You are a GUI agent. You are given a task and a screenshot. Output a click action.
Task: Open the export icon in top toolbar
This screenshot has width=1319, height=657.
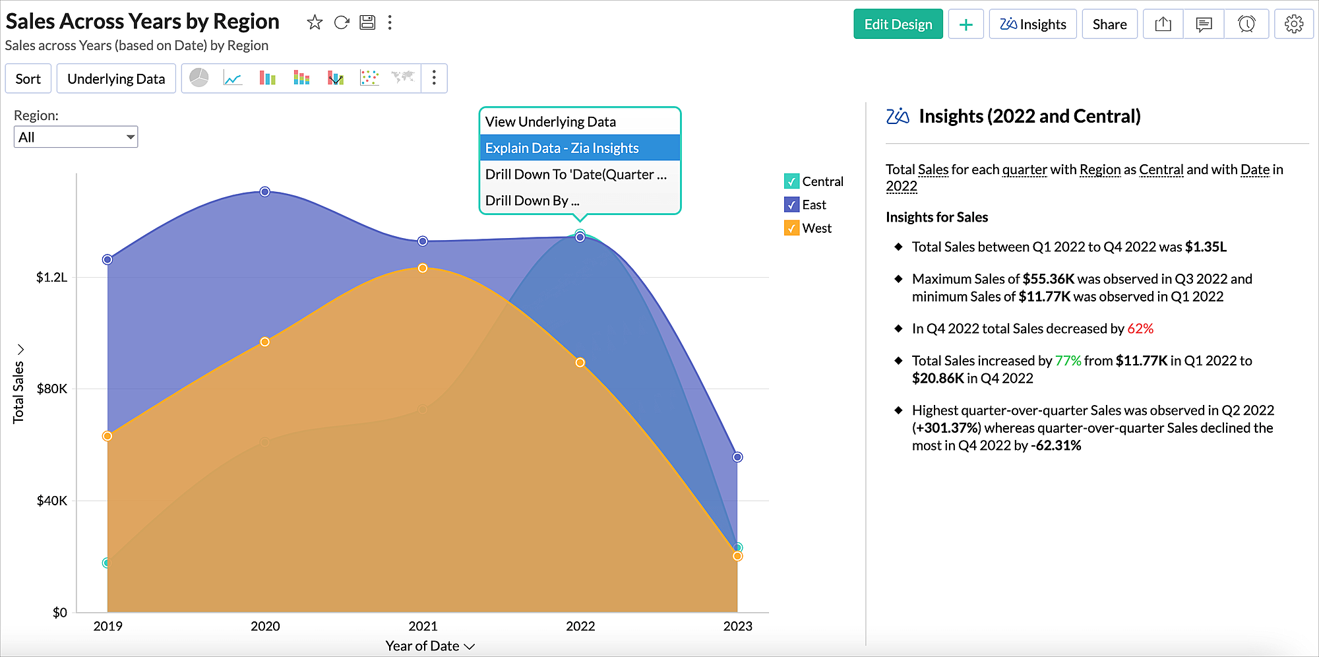click(x=1163, y=24)
